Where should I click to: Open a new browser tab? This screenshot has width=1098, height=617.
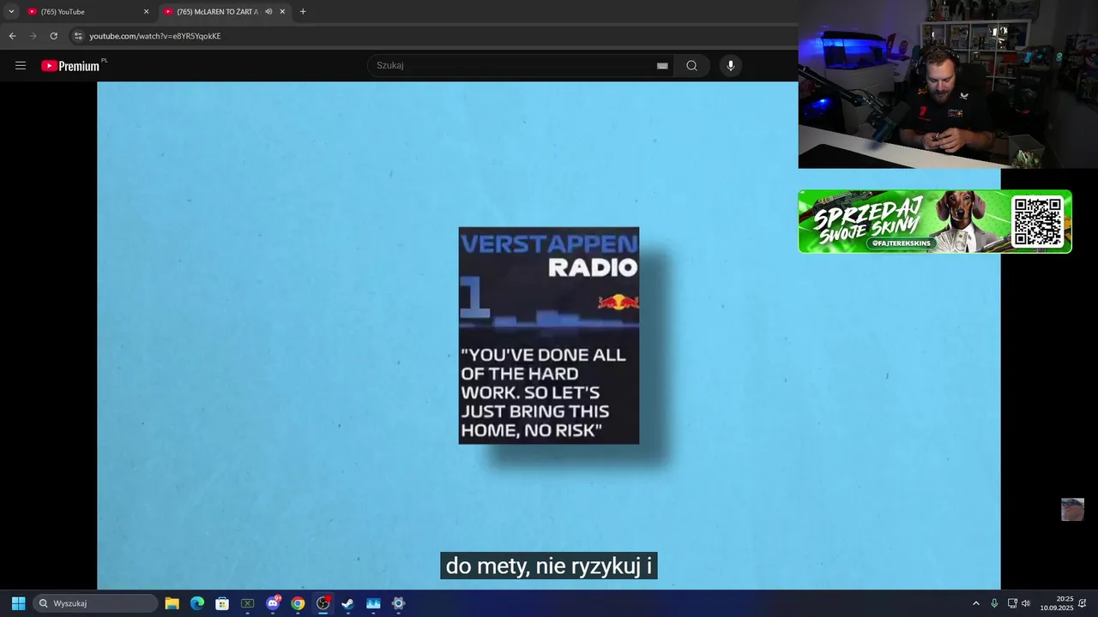303,12
